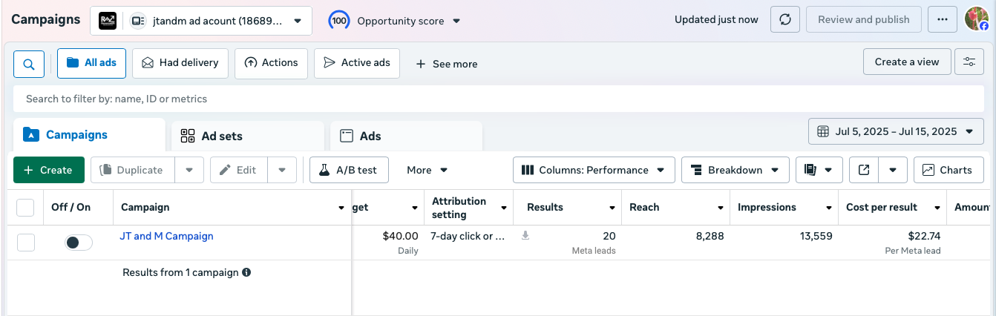Click the export share icon button

pos(864,170)
